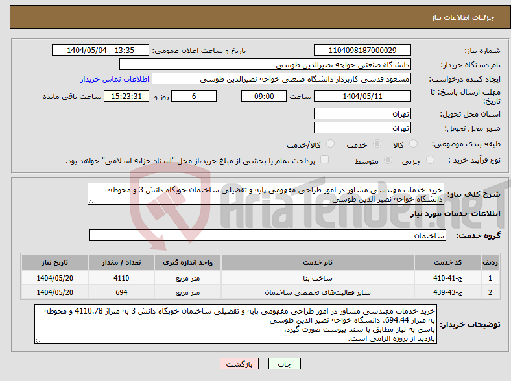
Task: Click the ساخت بنا service name cell
Action: (318, 278)
